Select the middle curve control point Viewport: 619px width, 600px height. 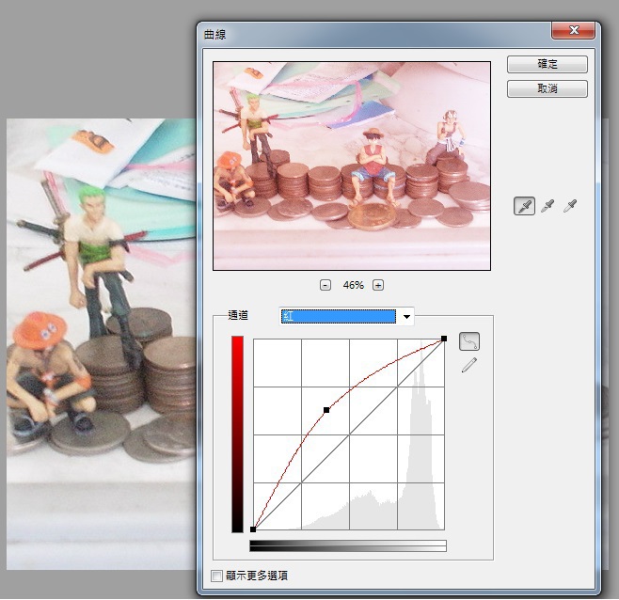326,411
